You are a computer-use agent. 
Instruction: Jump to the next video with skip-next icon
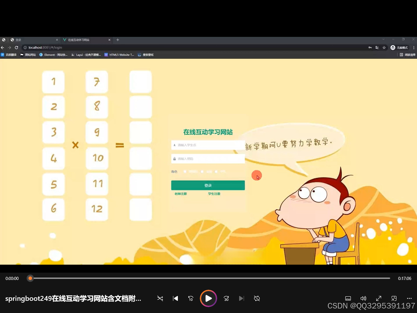pyautogui.click(x=241, y=298)
